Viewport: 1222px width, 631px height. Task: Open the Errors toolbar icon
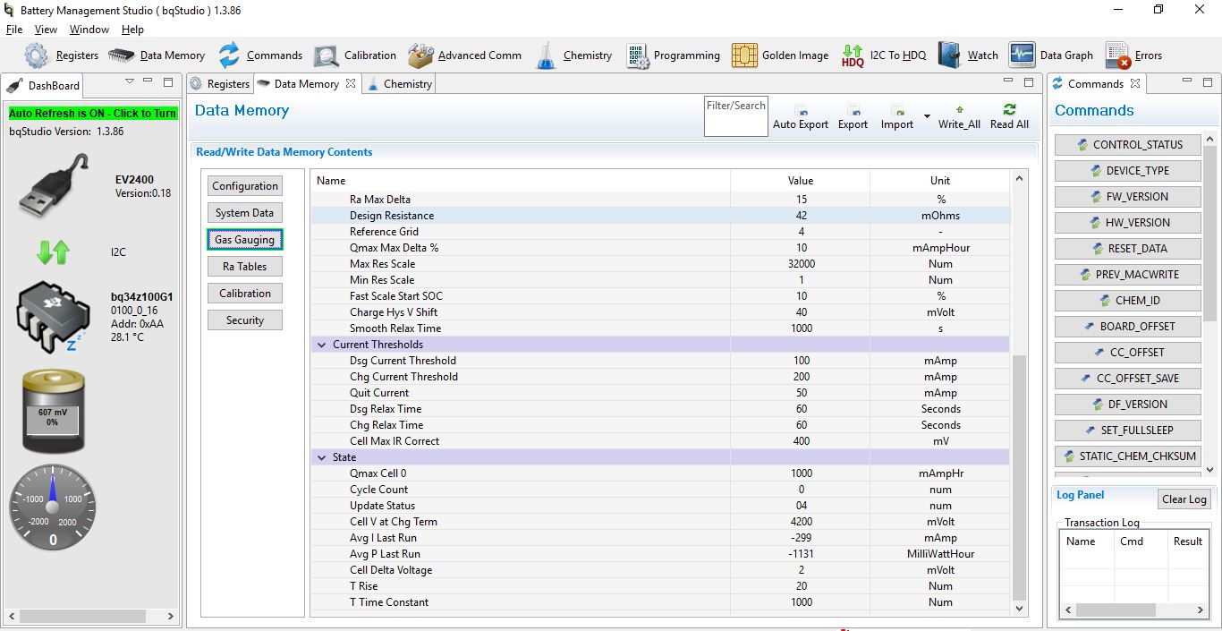[1118, 55]
